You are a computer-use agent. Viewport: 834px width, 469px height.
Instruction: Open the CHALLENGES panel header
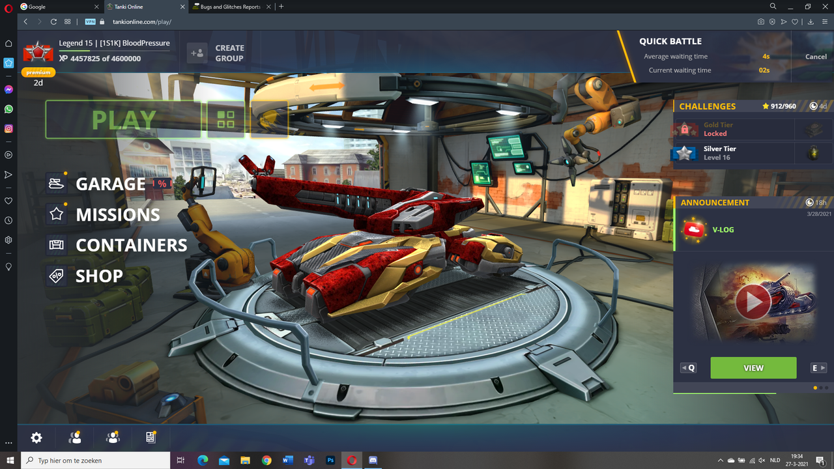click(x=708, y=106)
